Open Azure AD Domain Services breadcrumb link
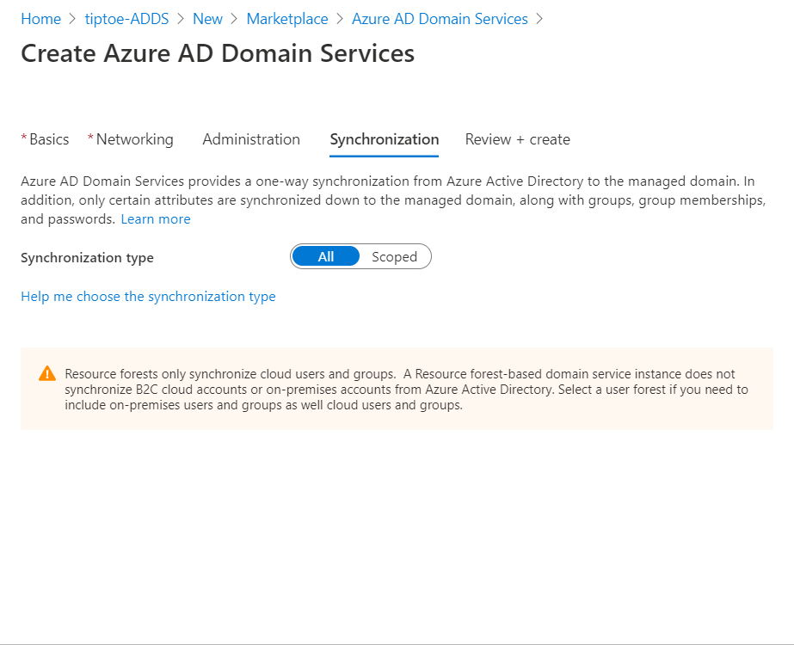This screenshot has height=645, width=794. (440, 19)
